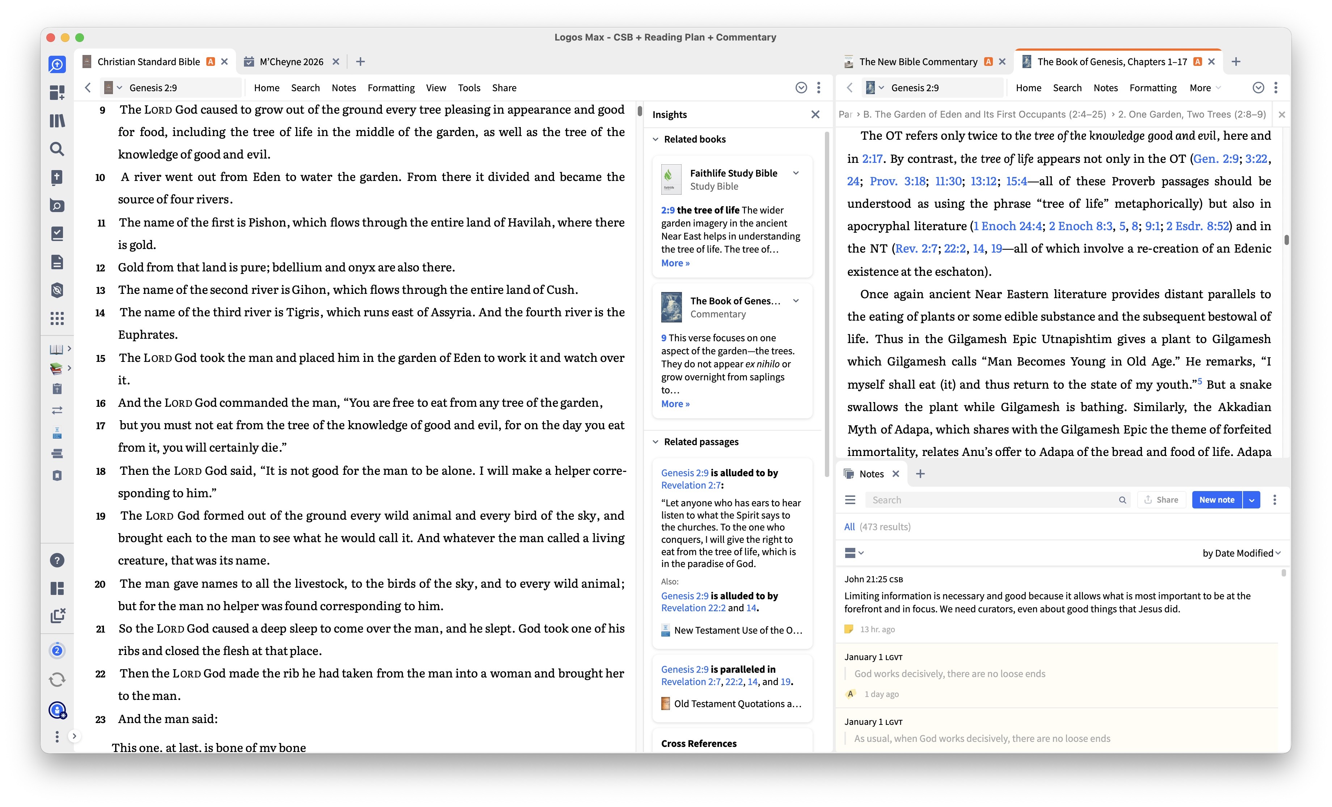This screenshot has width=1332, height=807.
Task: Click the Notes search input field
Action: pos(992,500)
